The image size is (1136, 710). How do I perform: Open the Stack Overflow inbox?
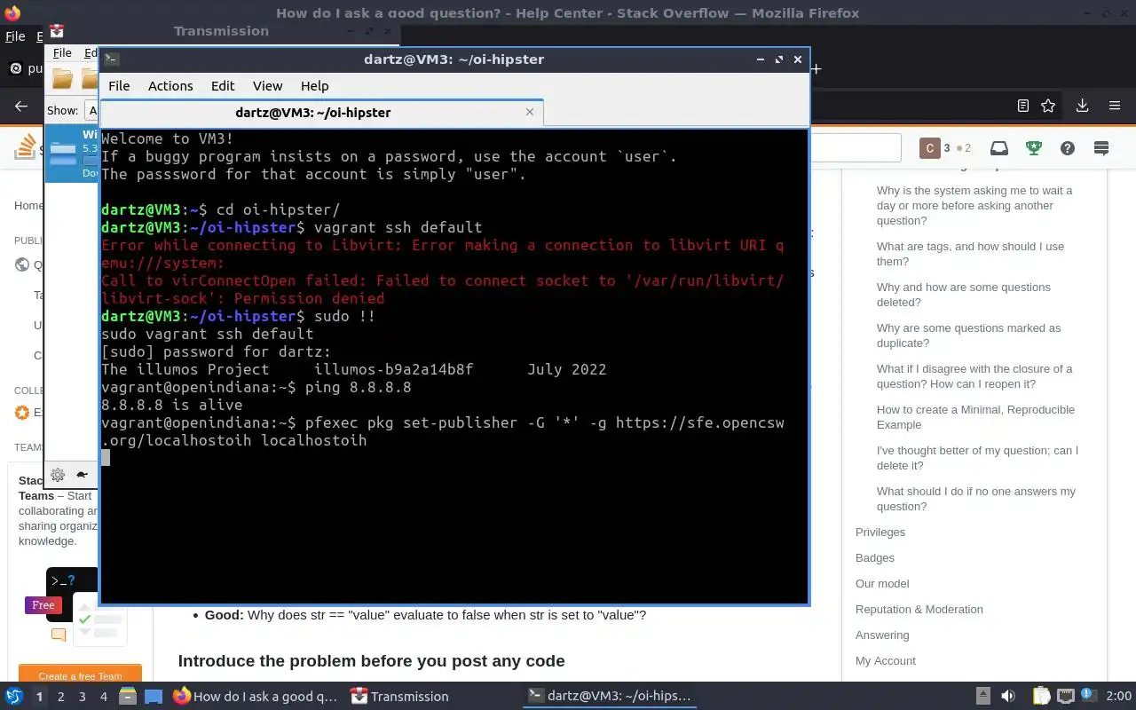click(x=999, y=148)
